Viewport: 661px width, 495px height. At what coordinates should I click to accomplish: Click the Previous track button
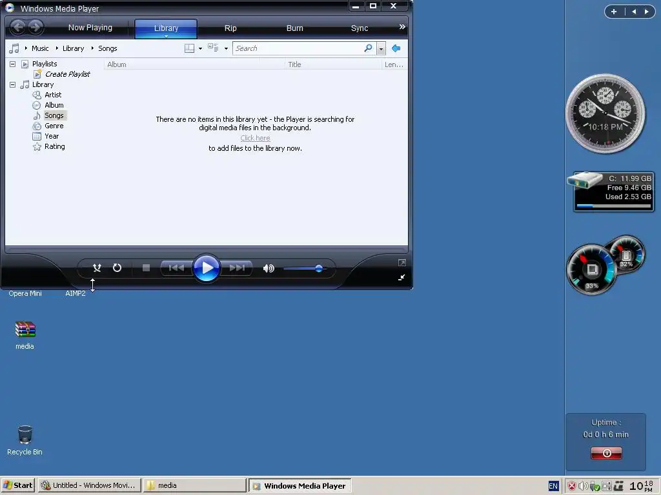(x=176, y=267)
